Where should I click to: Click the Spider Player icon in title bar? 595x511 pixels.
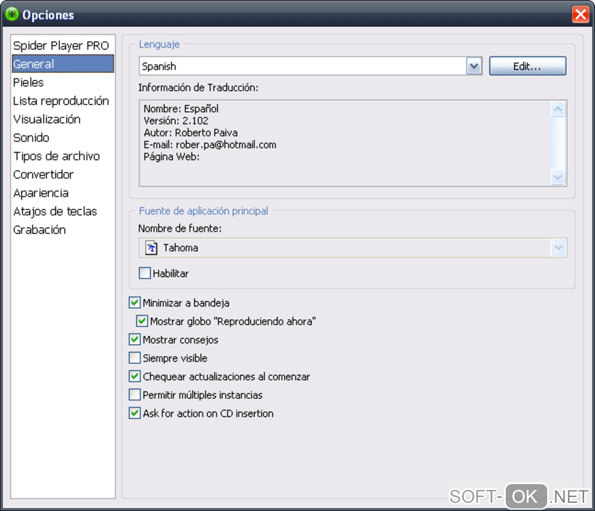pyautogui.click(x=12, y=14)
